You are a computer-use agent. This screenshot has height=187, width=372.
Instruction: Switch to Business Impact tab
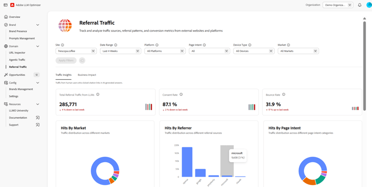point(87,75)
